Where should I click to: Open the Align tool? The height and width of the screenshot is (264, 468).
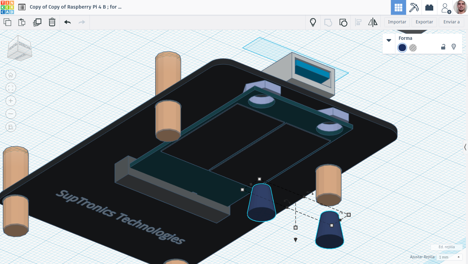(358, 22)
